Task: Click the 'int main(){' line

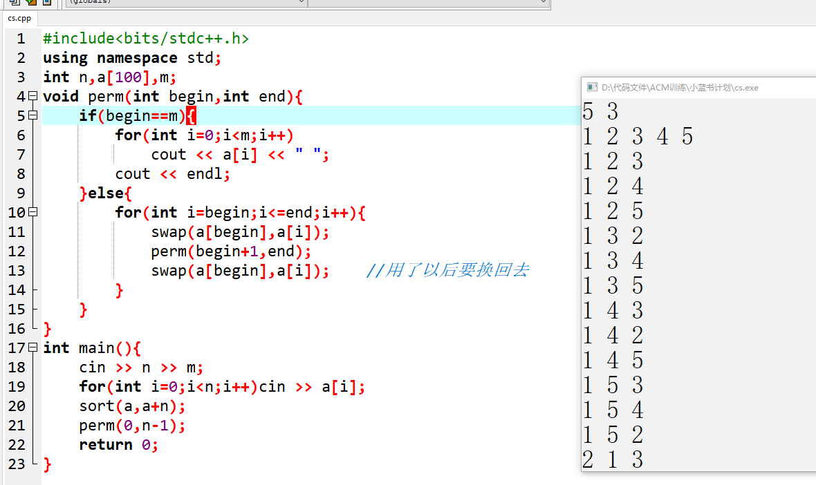Action: (x=91, y=348)
